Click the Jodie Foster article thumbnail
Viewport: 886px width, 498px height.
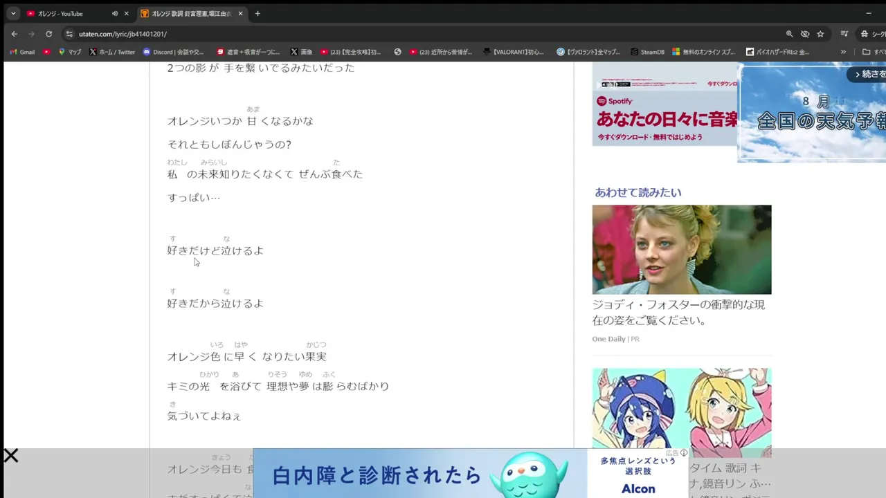tap(682, 250)
